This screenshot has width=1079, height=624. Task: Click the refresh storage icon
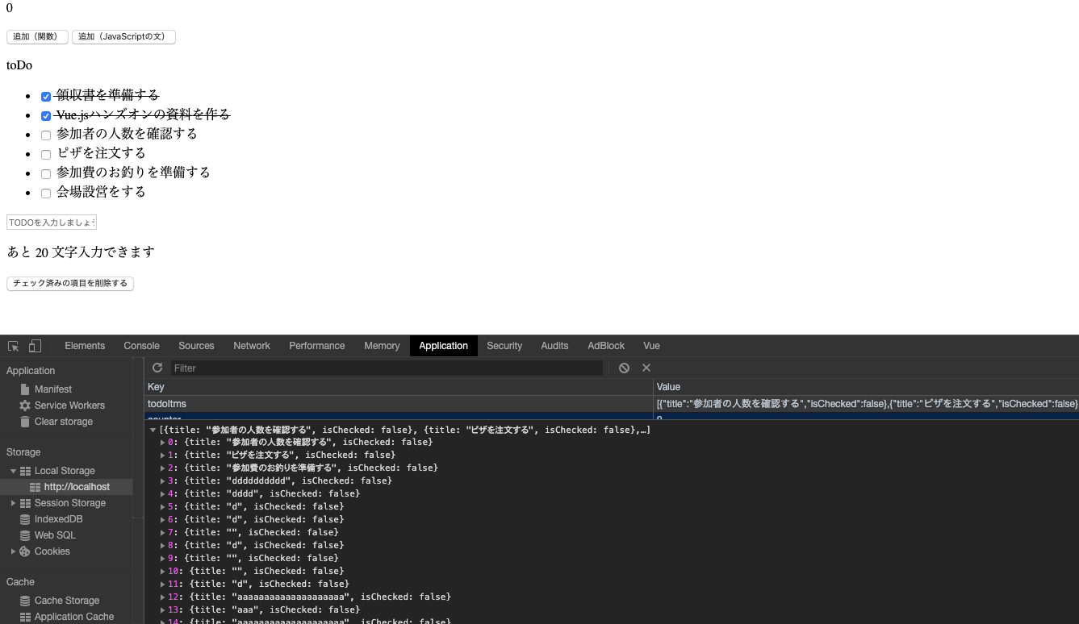click(157, 368)
